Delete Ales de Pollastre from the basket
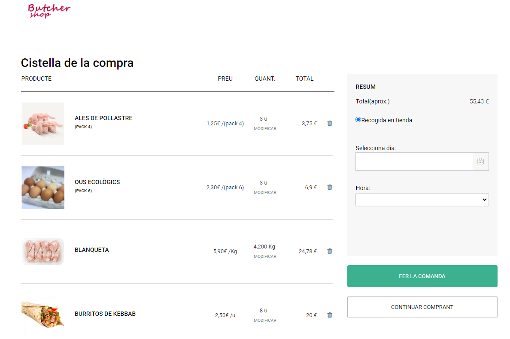The width and height of the screenshot is (510, 339). [330, 123]
